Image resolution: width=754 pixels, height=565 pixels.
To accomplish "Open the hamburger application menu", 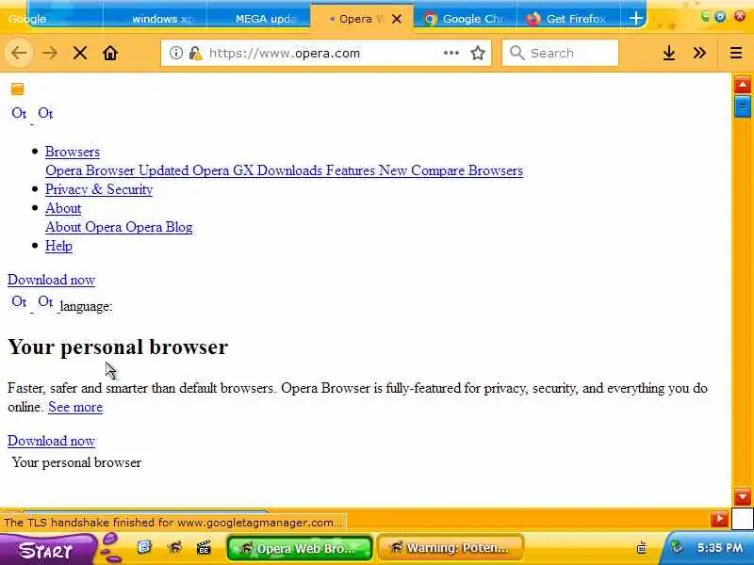I will tap(736, 53).
